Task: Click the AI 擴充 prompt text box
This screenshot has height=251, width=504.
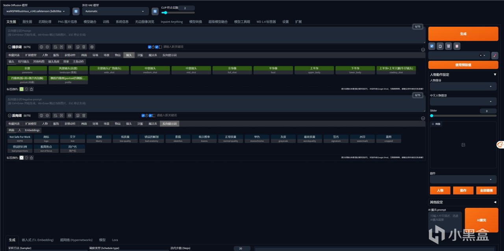Action: tap(445, 222)
